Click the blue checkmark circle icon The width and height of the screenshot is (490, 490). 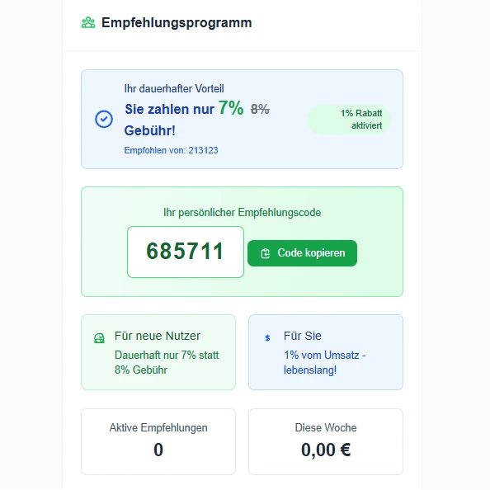104,119
